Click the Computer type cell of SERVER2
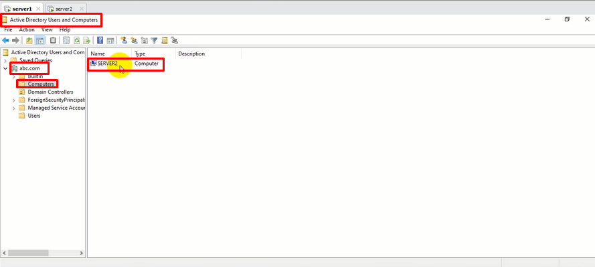Screen dimensions: 595x267 pyautogui.click(x=147, y=64)
